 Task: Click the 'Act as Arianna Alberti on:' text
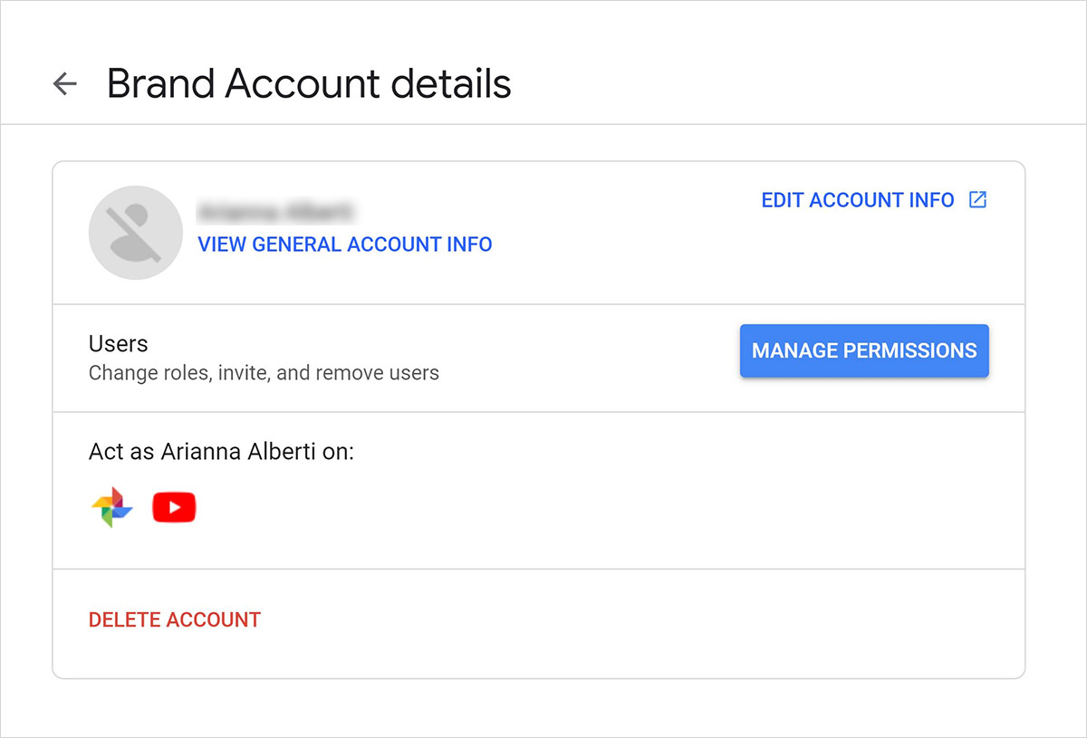(x=221, y=452)
